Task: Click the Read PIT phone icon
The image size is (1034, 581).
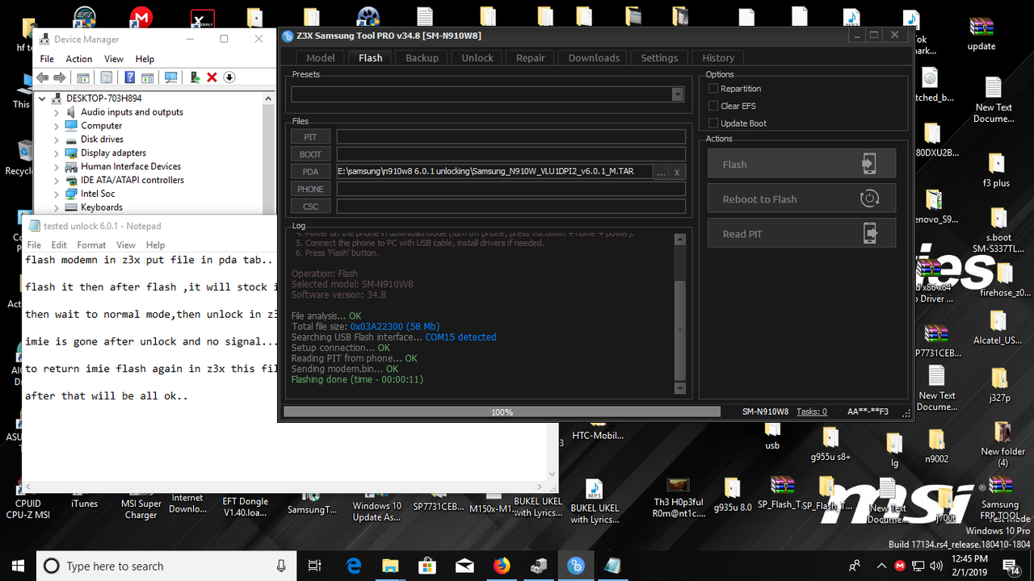Action: (x=868, y=233)
